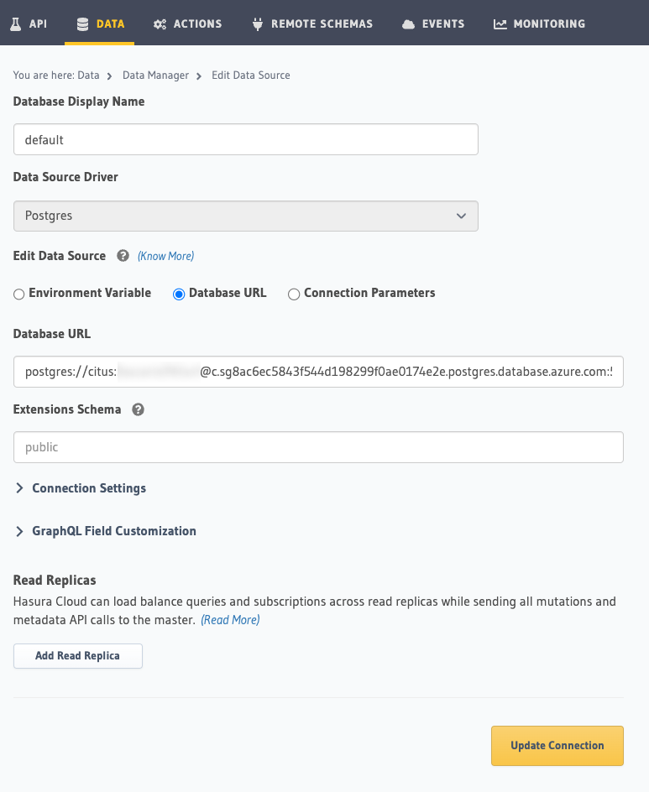The image size is (649, 792).
Task: Click inside the Database Display Name field
Action: coord(245,139)
